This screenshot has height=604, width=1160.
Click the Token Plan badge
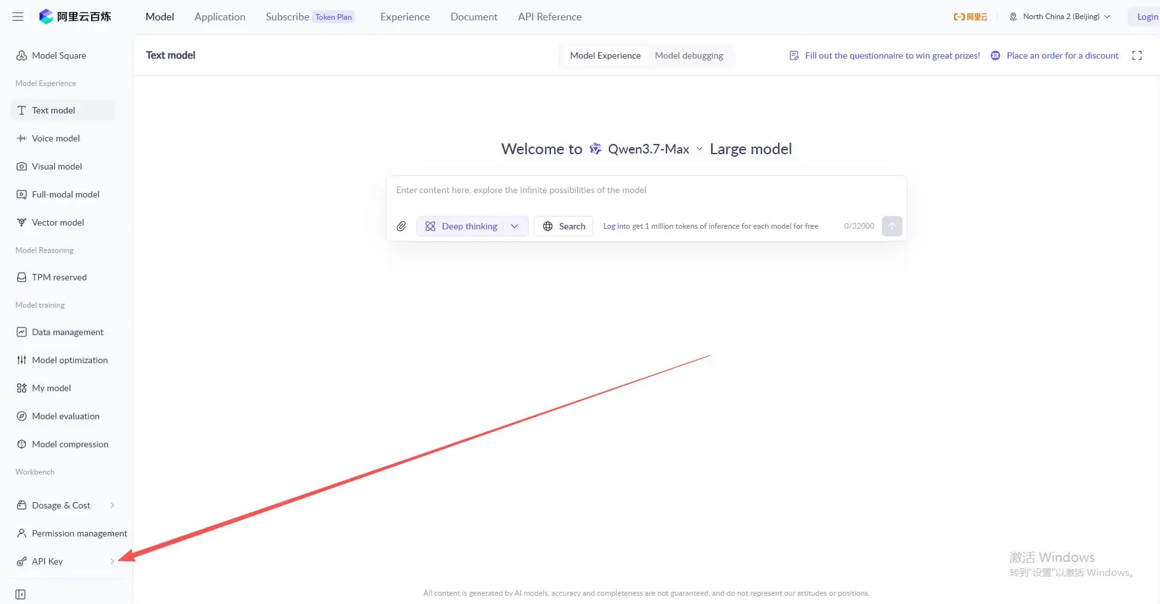(334, 17)
